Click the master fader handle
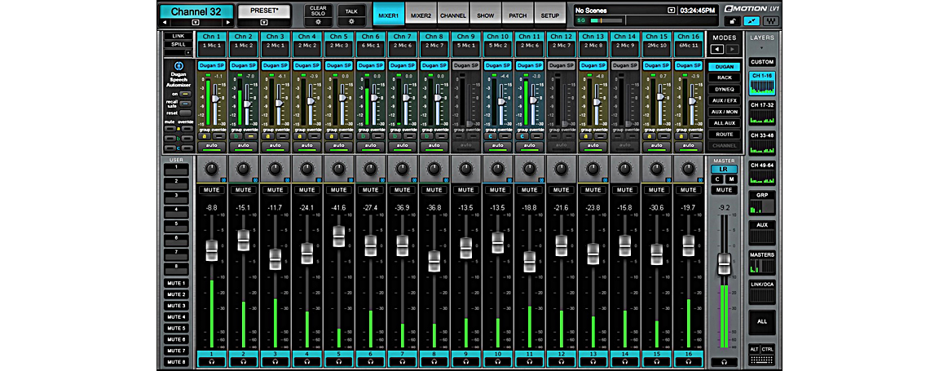The image size is (939, 371). pos(724,263)
